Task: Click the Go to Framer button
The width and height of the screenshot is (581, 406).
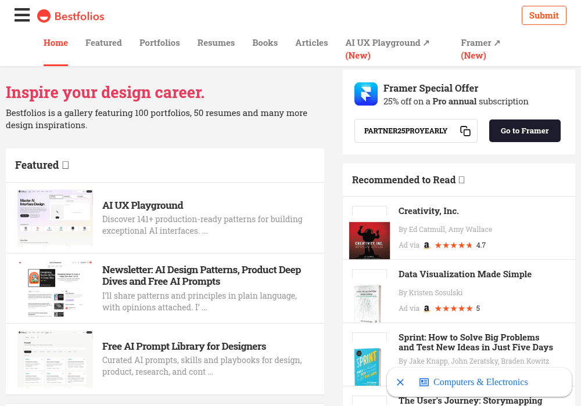Action: (525, 131)
